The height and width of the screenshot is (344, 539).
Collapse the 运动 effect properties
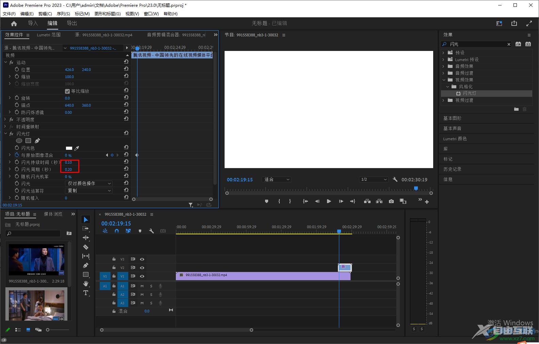[5, 62]
